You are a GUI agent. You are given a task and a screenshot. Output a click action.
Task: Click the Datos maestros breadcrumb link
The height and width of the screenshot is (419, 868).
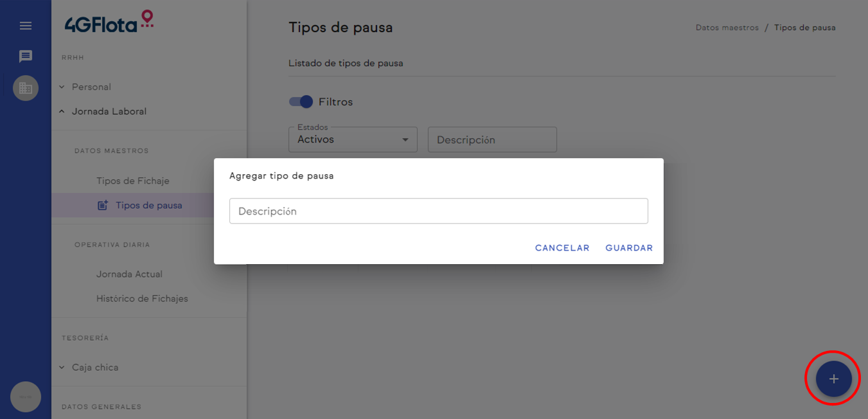[727, 28]
